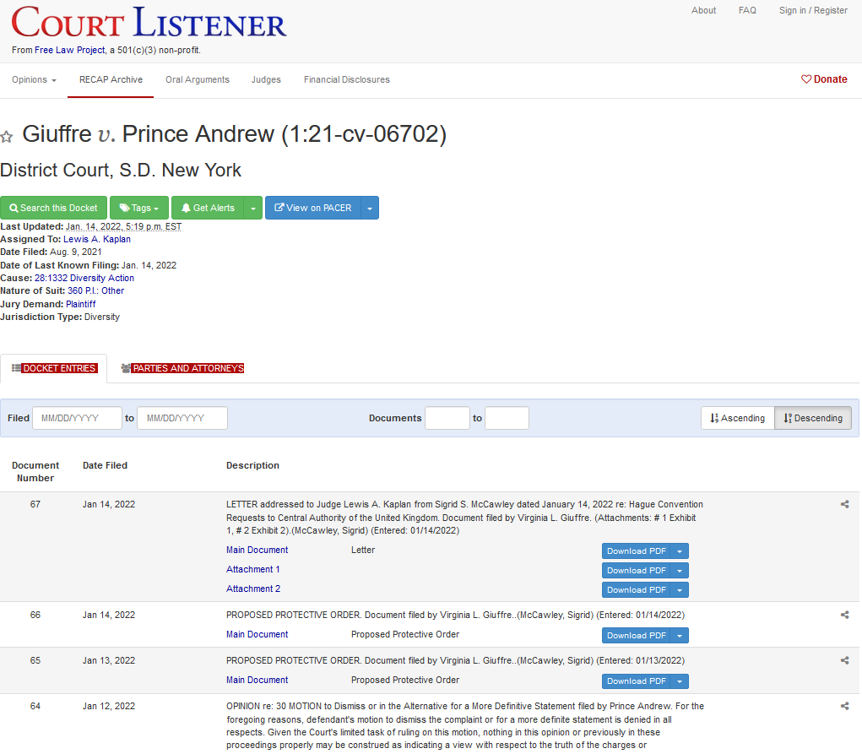Go to RECAP Archive section
This screenshot has width=862, height=754.
coord(111,79)
